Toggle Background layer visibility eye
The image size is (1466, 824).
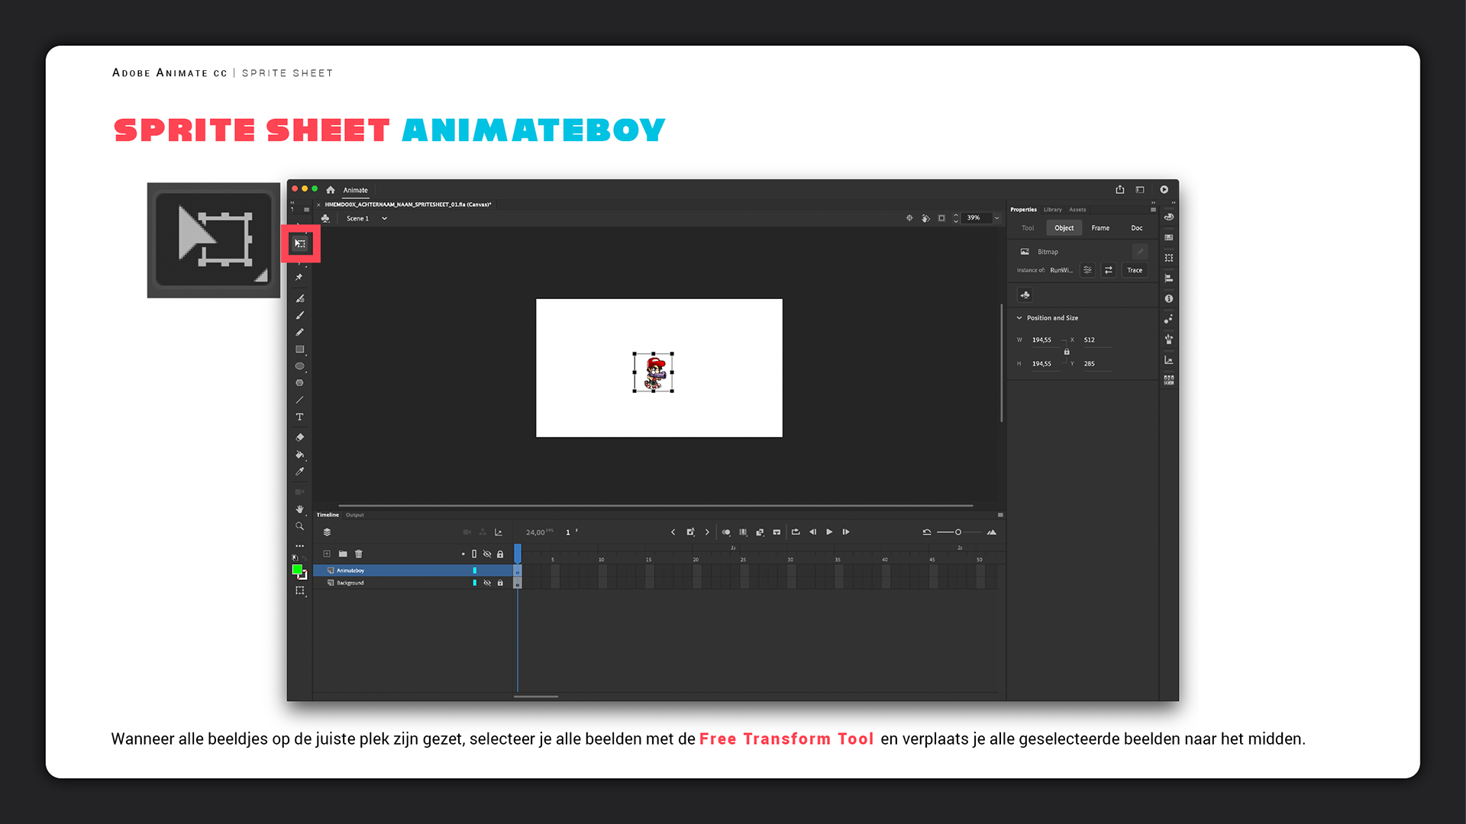click(487, 583)
